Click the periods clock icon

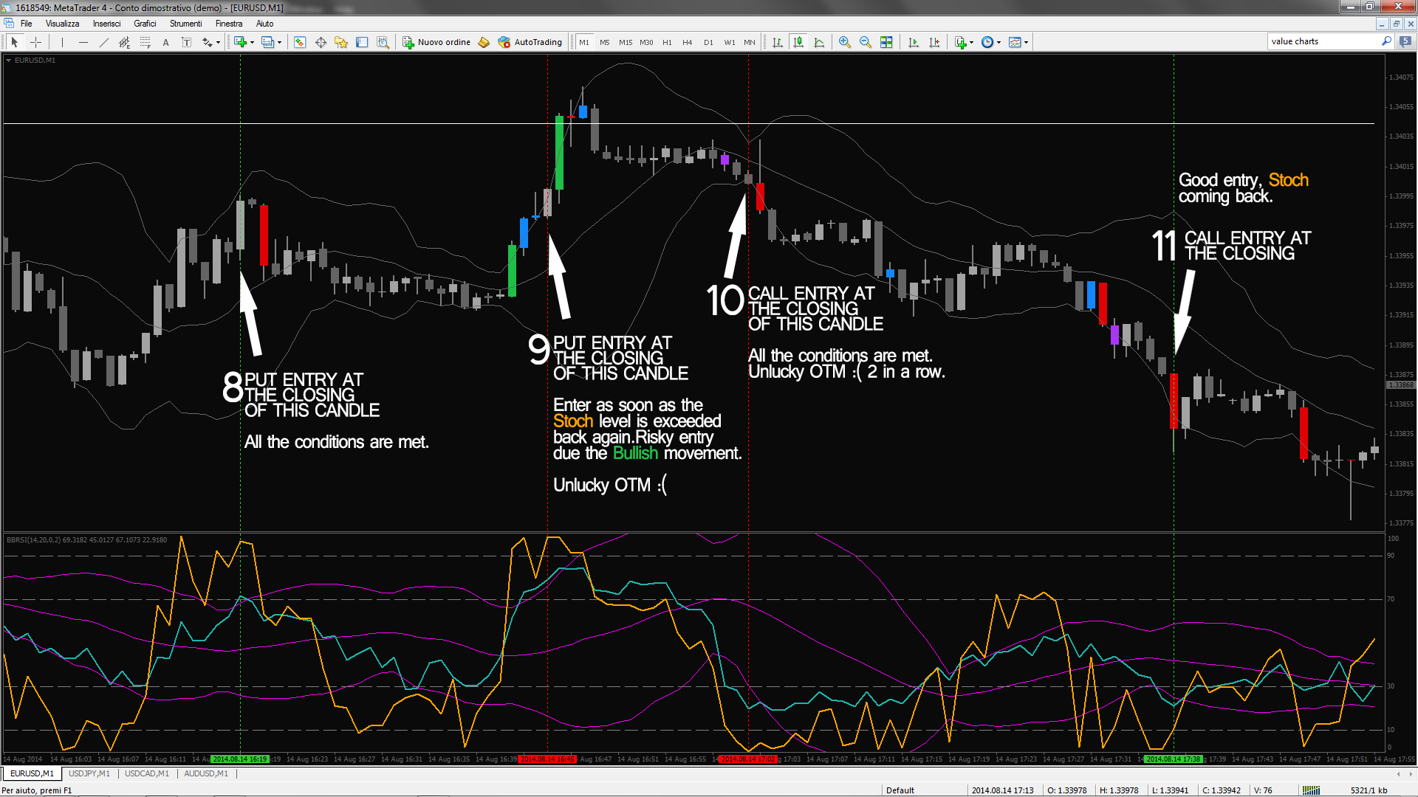[x=987, y=42]
